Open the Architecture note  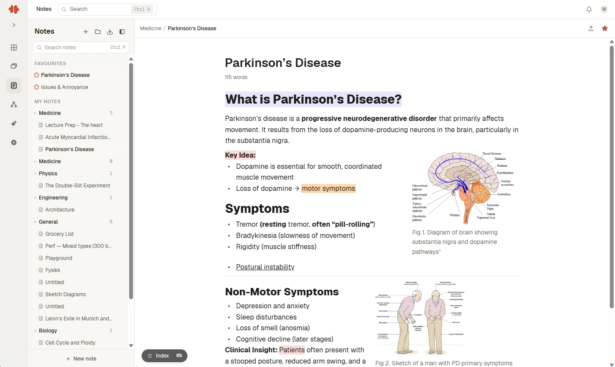point(60,210)
